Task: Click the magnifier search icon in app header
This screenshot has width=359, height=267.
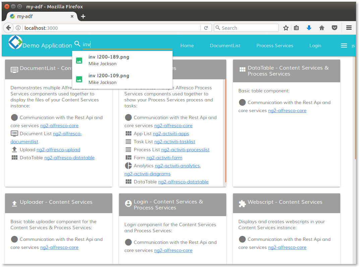Action: pos(77,44)
